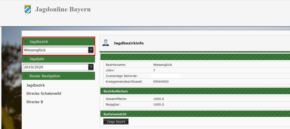Open the 2019/2020 hunting year combo box
This screenshot has width=290, height=129.
click(55, 67)
